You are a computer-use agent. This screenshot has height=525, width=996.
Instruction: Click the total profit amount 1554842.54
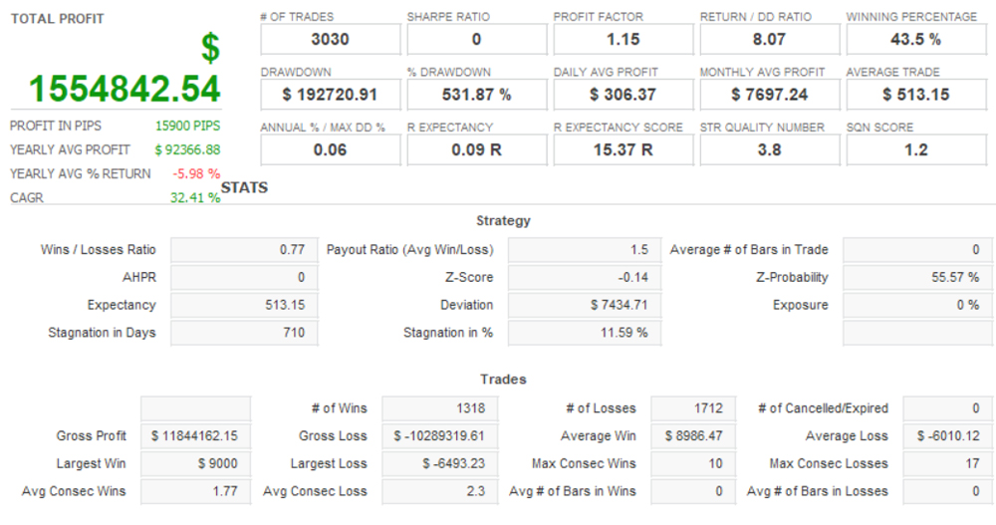124,89
